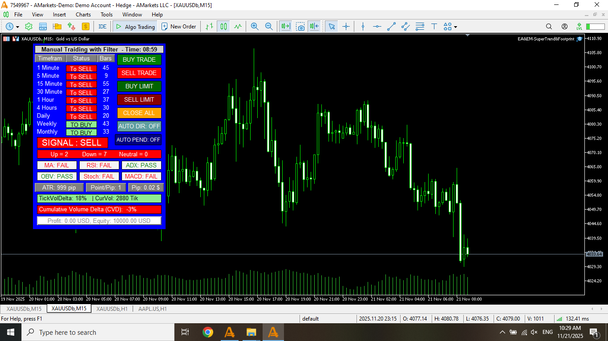Take a chart screenshot with the camera icon
The image size is (608, 341).
[300, 26]
